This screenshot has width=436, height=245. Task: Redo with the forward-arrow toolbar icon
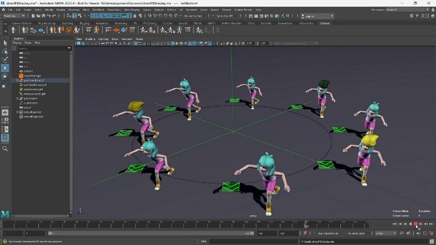pos(54,16)
